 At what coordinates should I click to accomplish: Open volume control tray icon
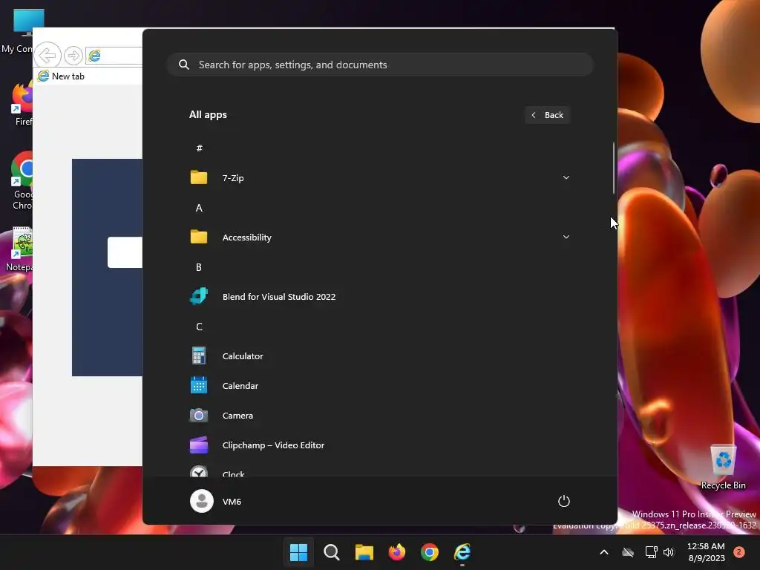pos(669,552)
